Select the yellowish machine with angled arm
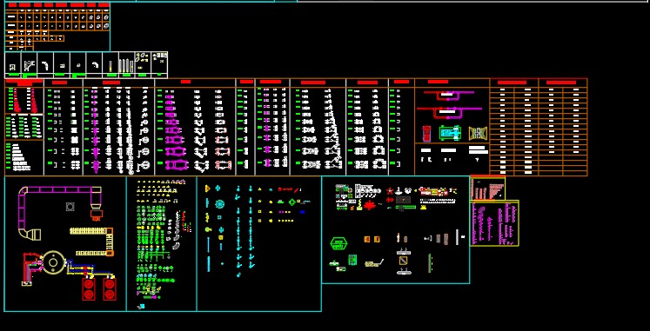This screenshot has width=650, height=331. pos(374,263)
